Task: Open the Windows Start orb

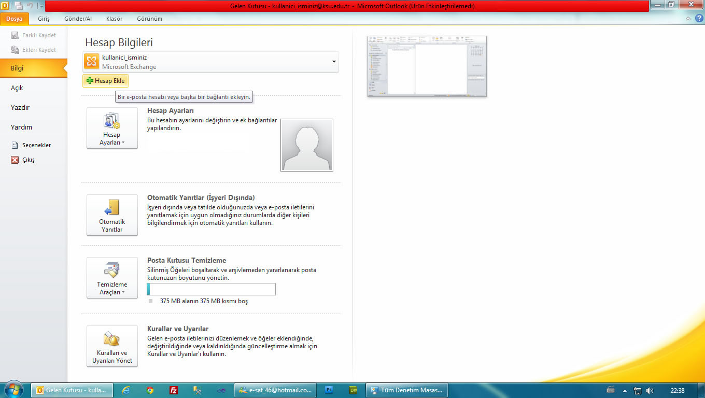Action: 13,390
